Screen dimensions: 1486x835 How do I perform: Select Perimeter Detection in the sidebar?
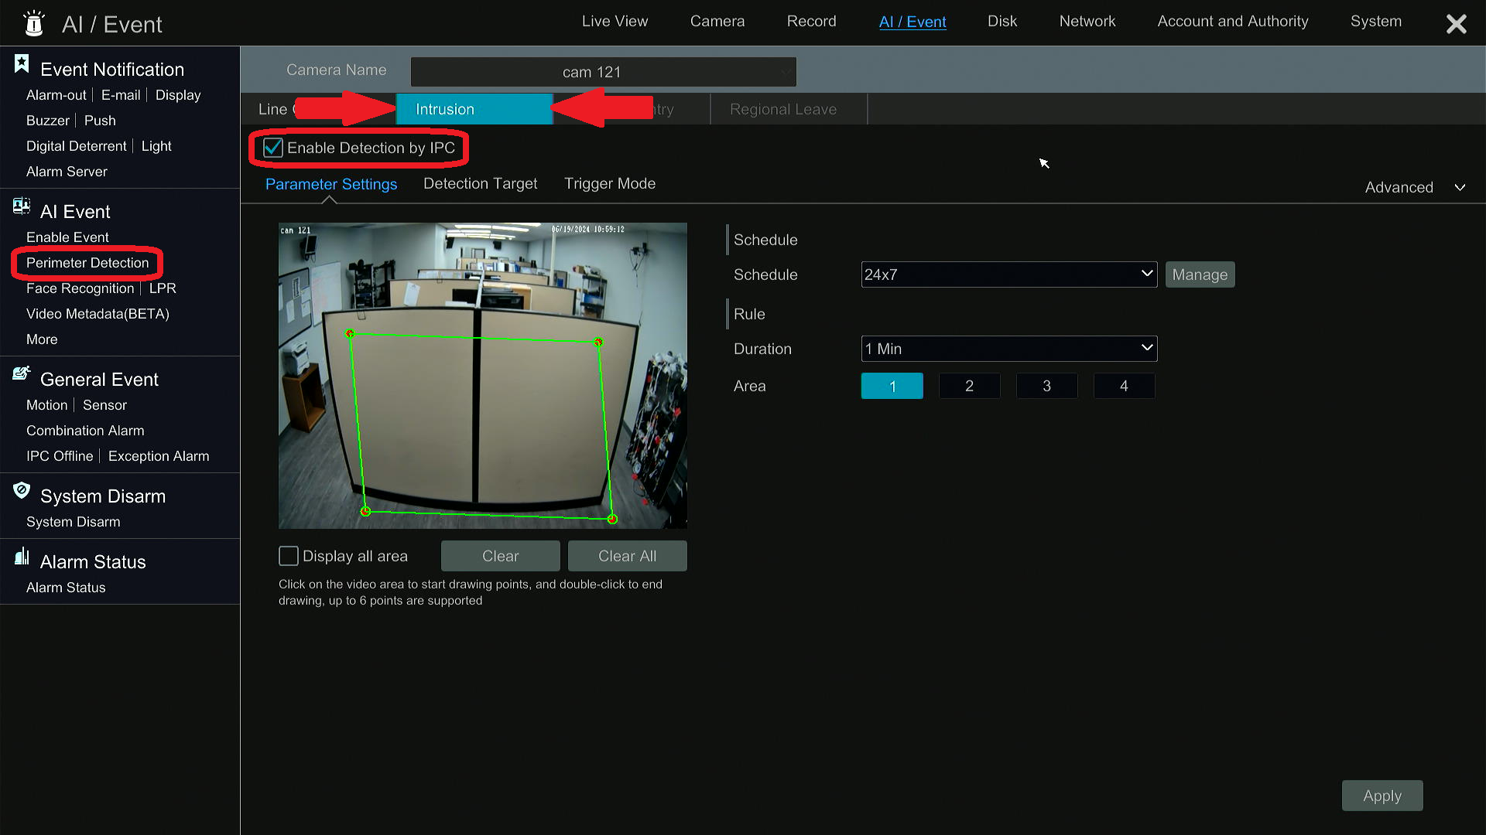point(87,263)
